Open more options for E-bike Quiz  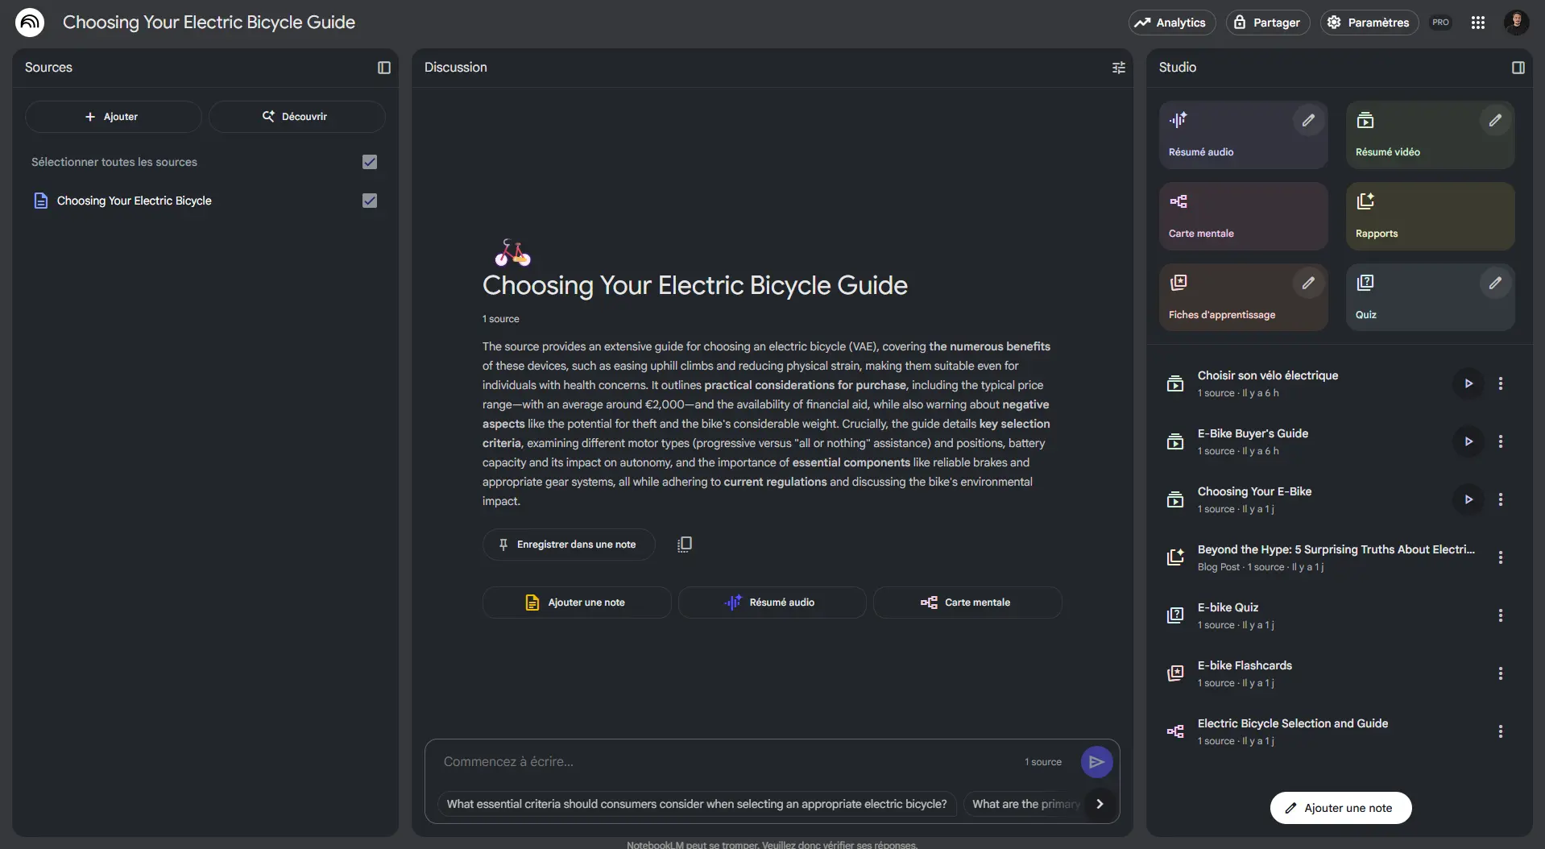tap(1500, 615)
